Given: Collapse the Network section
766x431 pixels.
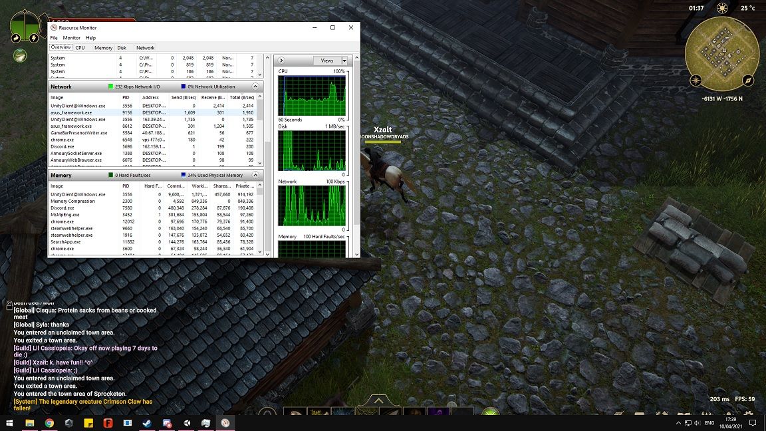Looking at the screenshot, I should (255, 86).
